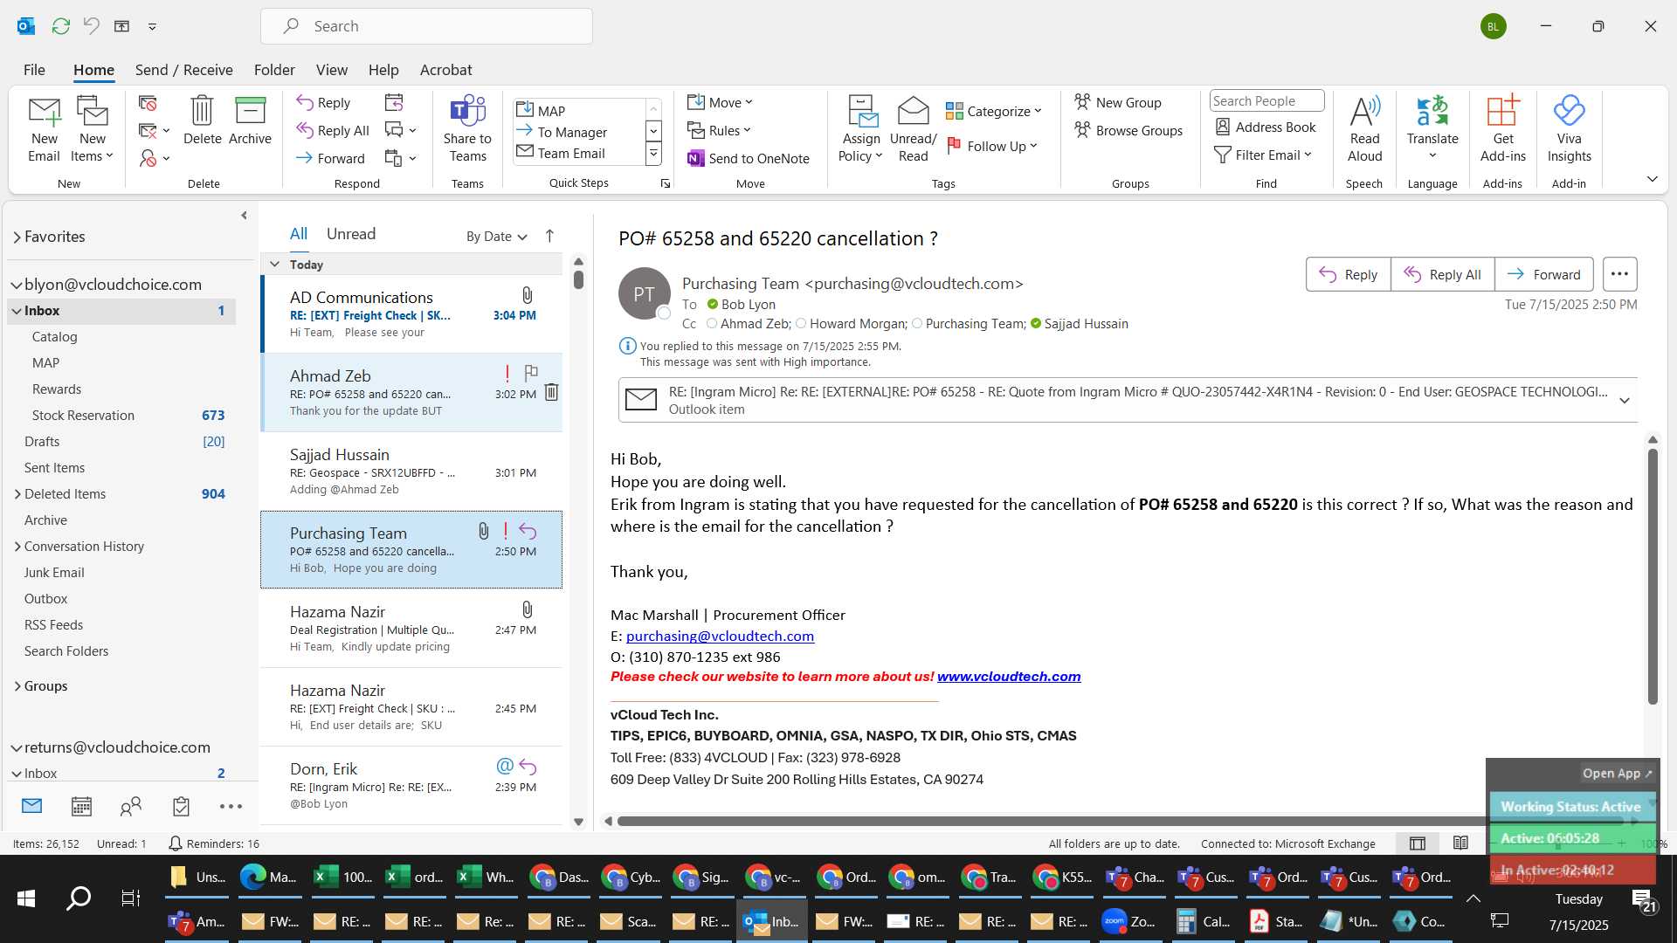Image resolution: width=1677 pixels, height=943 pixels.
Task: Switch to Normal view icon in status bar
Action: (x=1418, y=843)
